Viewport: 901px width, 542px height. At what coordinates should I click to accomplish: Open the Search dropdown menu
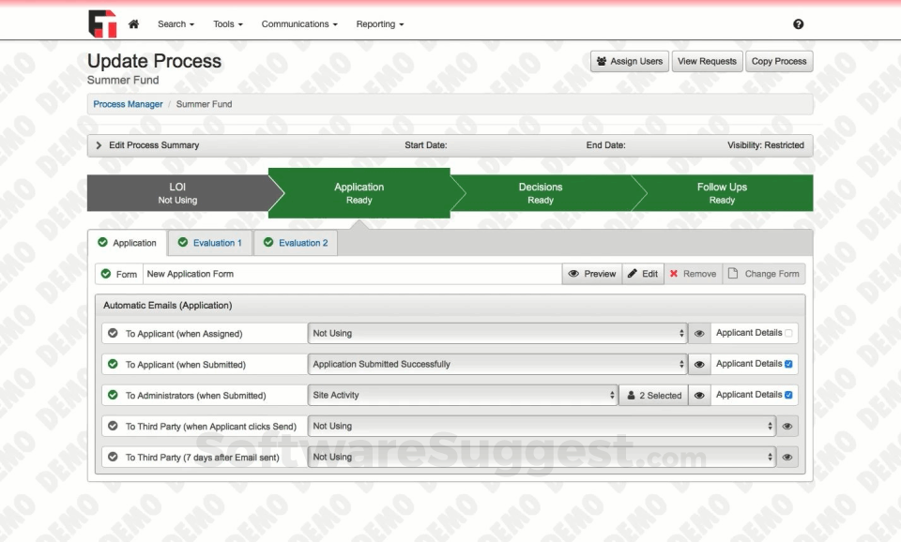(x=176, y=24)
